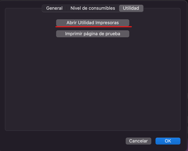The width and height of the screenshot is (188, 151).
Task: Click the highlighted Utilidad segment
Action: [x=131, y=8]
